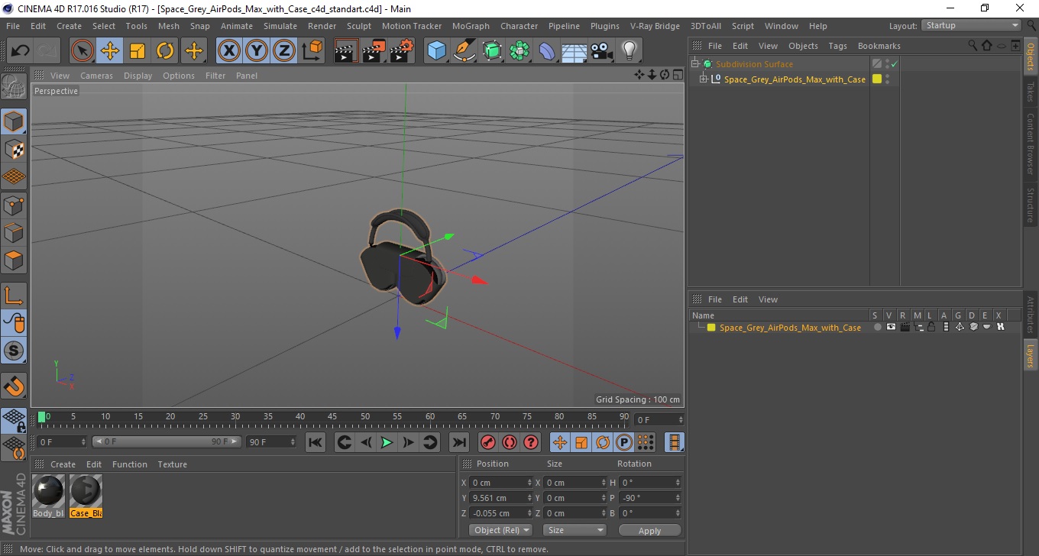The image size is (1039, 556).
Task: Toggle Viewport Solo S icon
Action: 14,351
